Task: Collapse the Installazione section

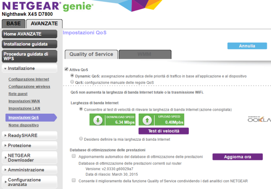Action: [x=29, y=69]
